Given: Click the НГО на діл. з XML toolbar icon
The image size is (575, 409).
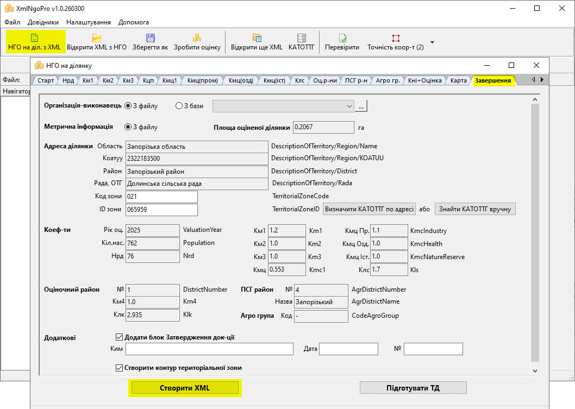Looking at the screenshot, I should pos(35,38).
